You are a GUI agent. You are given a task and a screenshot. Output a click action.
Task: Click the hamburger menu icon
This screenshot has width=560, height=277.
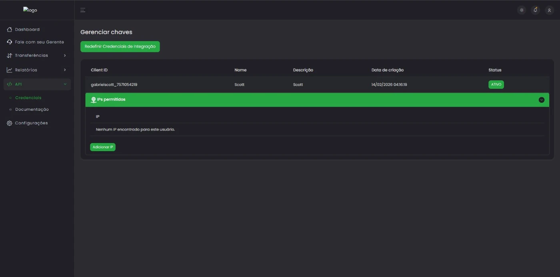click(83, 10)
